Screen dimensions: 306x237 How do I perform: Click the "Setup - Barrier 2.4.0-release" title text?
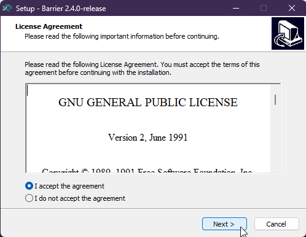pos(61,9)
